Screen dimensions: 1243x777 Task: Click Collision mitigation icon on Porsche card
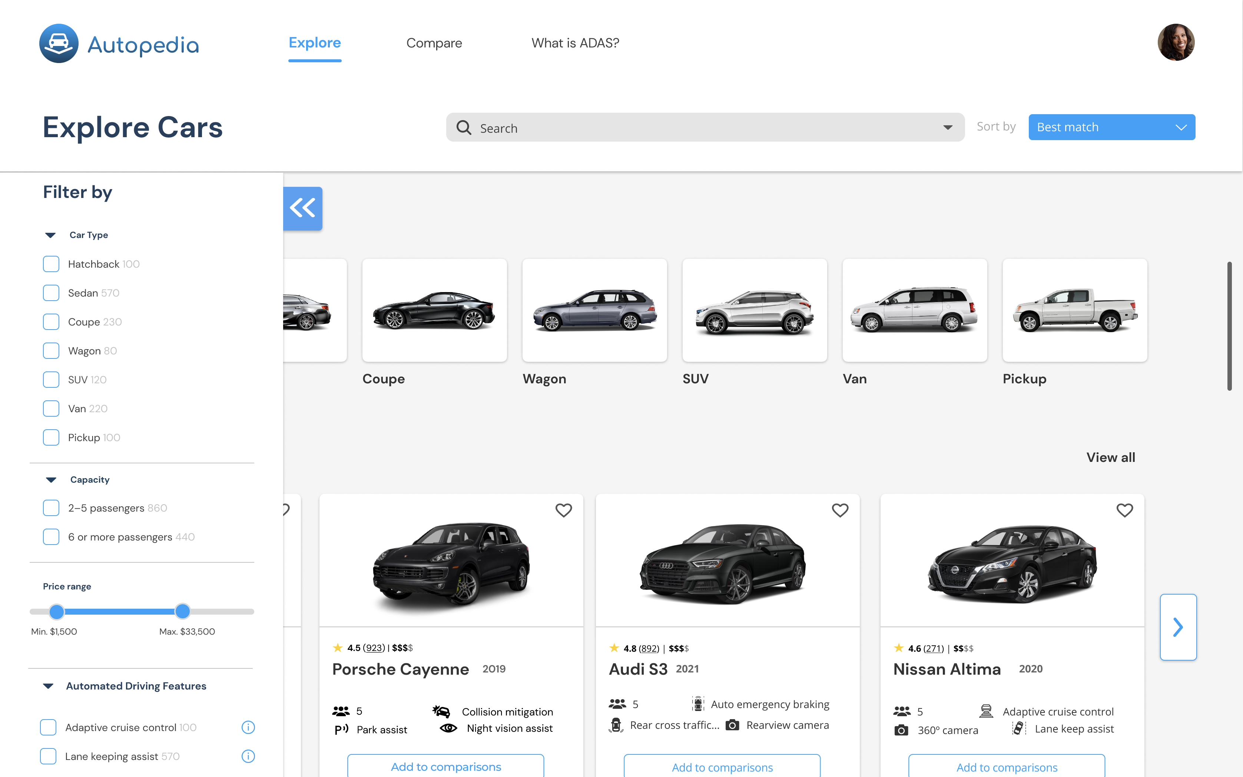[441, 711]
